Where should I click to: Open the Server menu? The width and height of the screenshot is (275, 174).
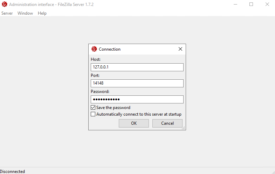[x=7, y=13]
